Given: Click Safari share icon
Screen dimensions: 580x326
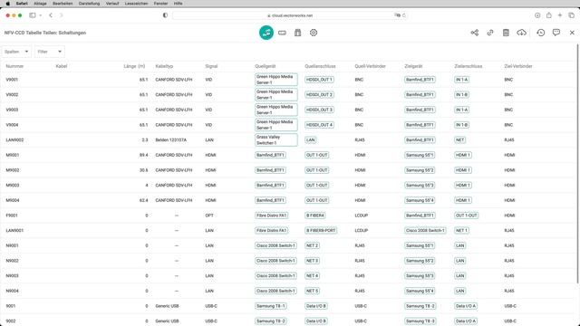Looking at the screenshot, I should point(549,15).
